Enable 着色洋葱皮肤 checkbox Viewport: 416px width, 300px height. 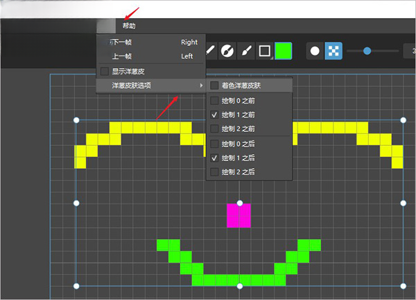click(x=214, y=85)
